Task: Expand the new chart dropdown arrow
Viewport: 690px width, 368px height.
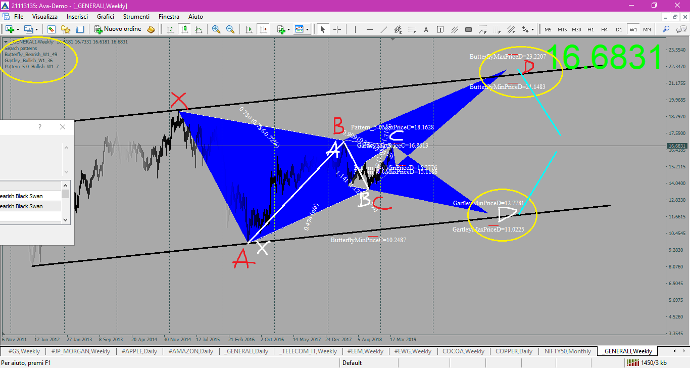Action: [18, 29]
